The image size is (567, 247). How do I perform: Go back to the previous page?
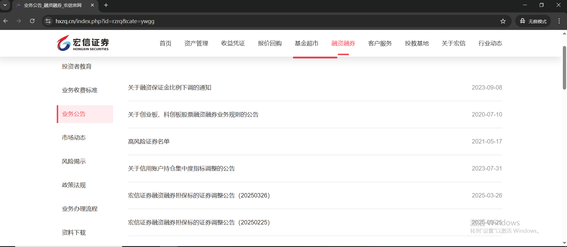(x=6, y=21)
